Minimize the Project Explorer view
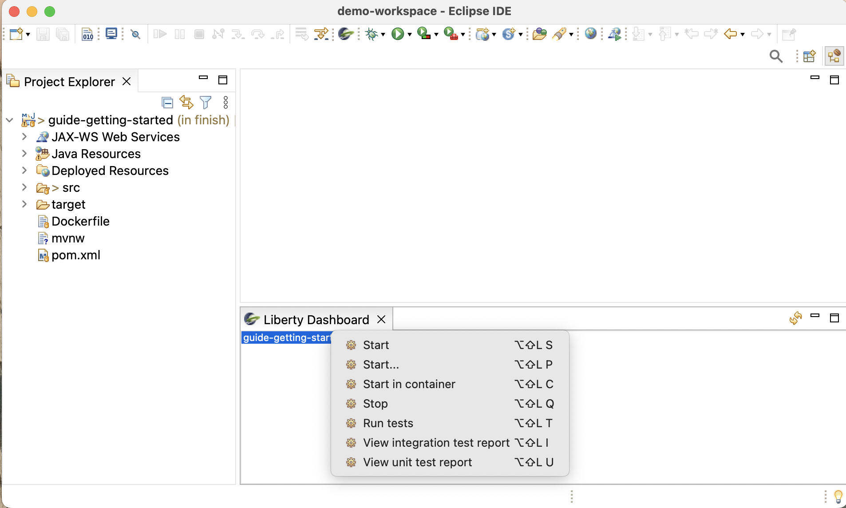846x508 pixels. (x=203, y=78)
